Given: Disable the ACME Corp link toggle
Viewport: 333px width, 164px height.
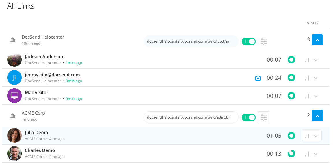Looking at the screenshot, I should click(249, 117).
